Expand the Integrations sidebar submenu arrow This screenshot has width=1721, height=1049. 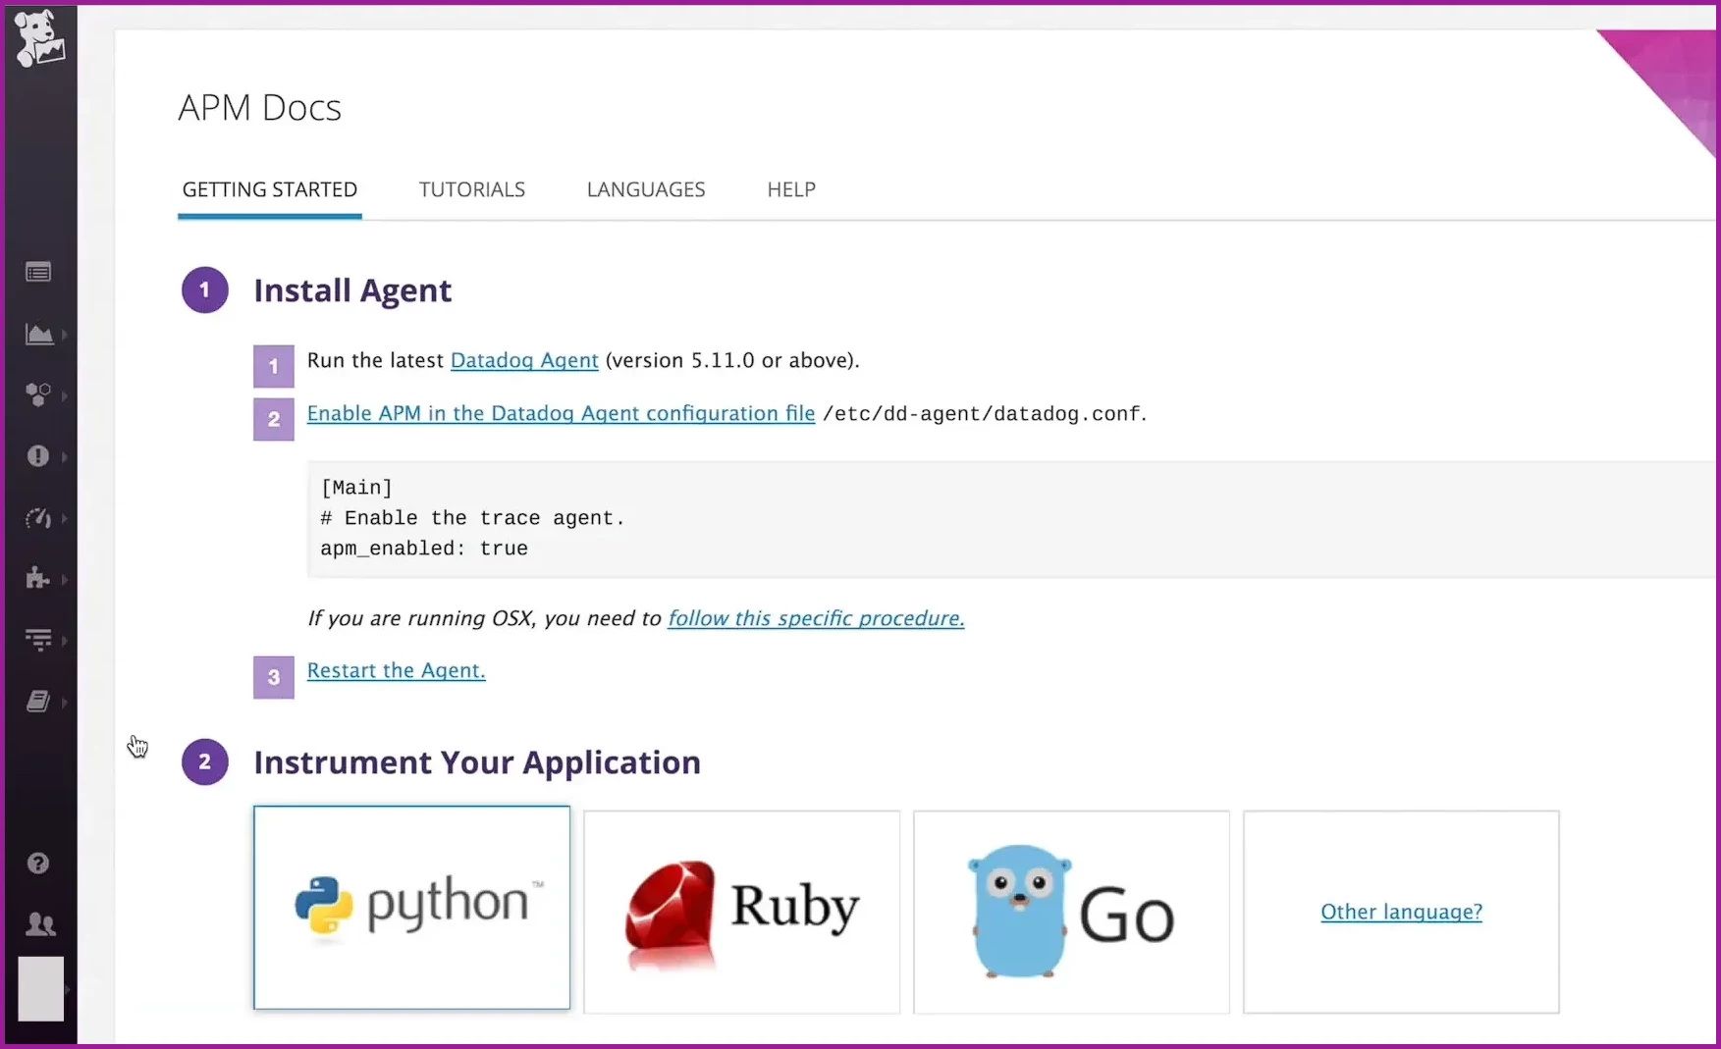65,579
